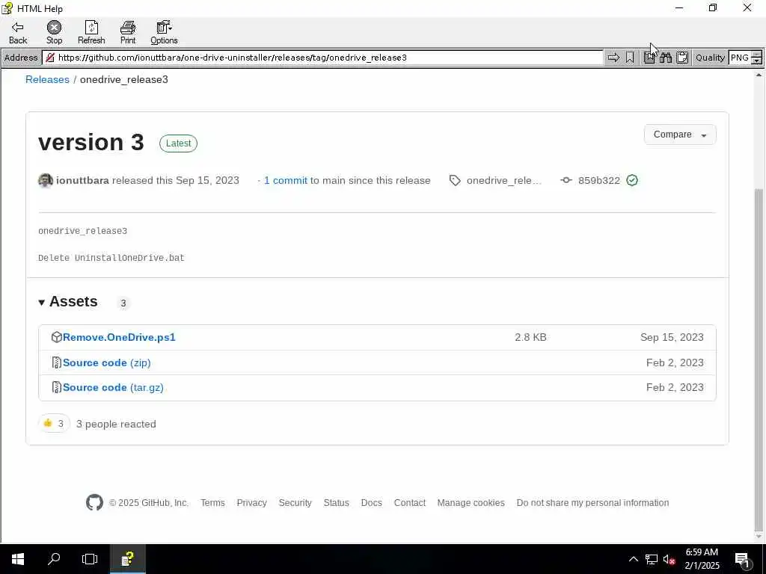
Task: Click the taskbar search magnifier icon
Action: point(54,559)
